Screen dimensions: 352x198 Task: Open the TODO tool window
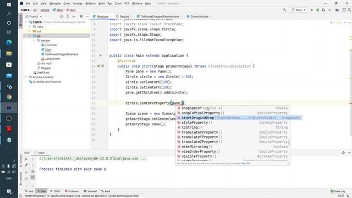[x=55, y=191]
